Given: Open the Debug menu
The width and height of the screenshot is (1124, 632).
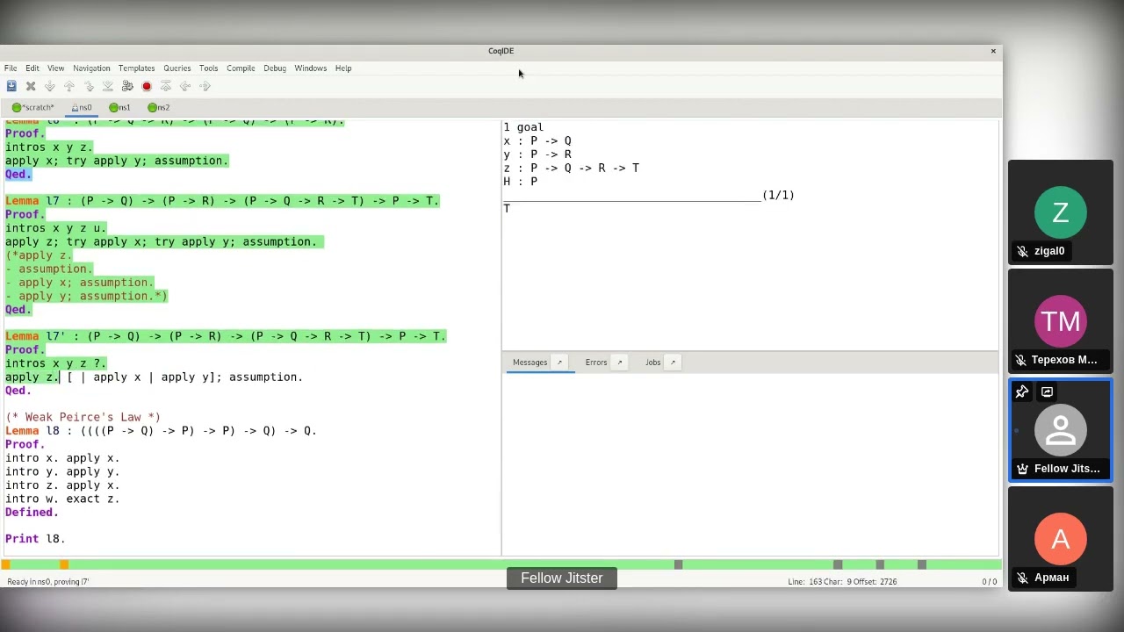Looking at the screenshot, I should [275, 68].
